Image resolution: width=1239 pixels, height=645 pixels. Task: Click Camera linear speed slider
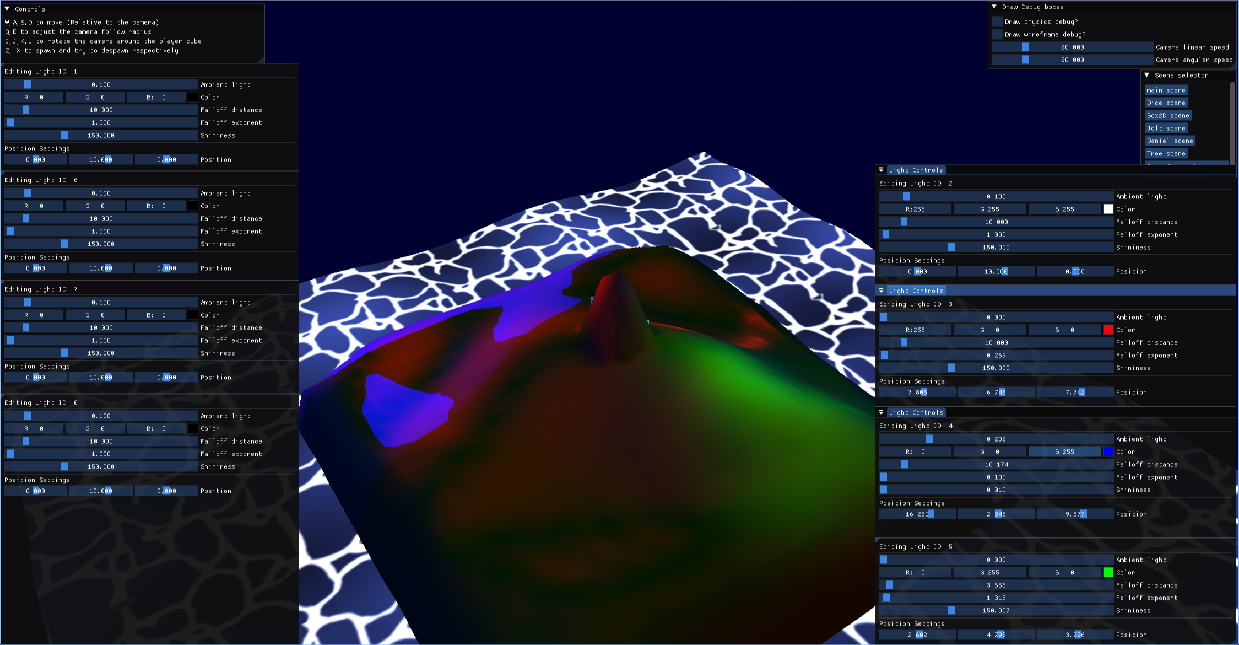click(1072, 47)
